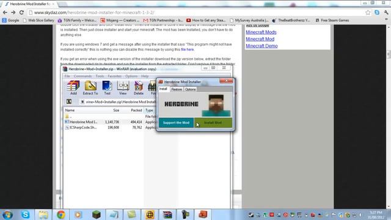Select the Install tab in installer
The image size is (391, 220).
click(x=163, y=89)
